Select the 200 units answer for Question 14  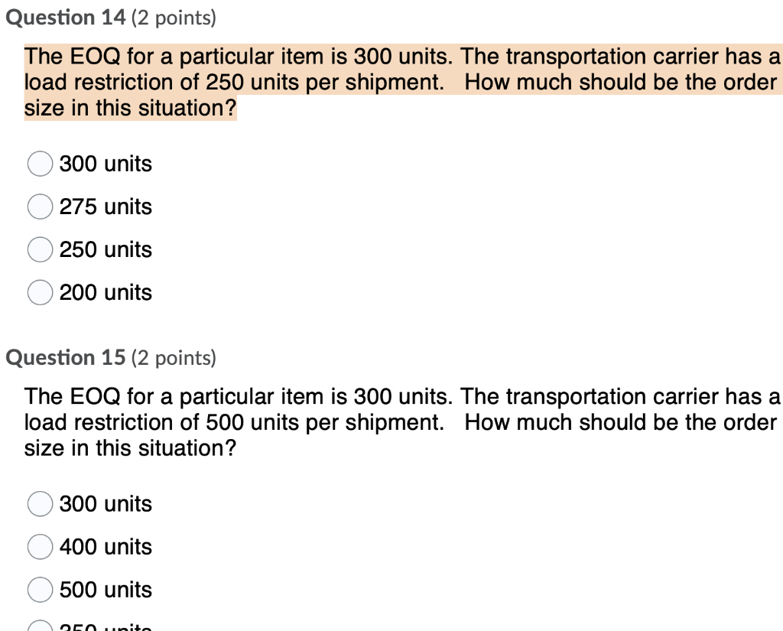40,292
